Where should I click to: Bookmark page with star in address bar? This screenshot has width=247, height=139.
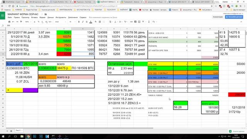[211, 6]
